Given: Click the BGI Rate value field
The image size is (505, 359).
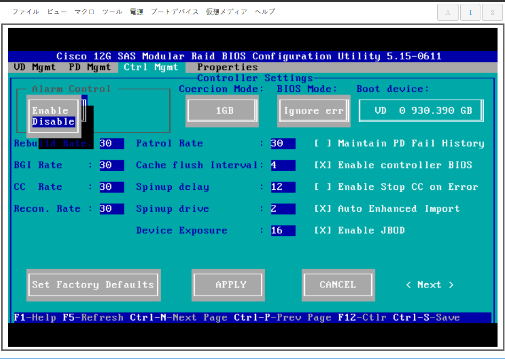Looking at the screenshot, I should 111,165.
